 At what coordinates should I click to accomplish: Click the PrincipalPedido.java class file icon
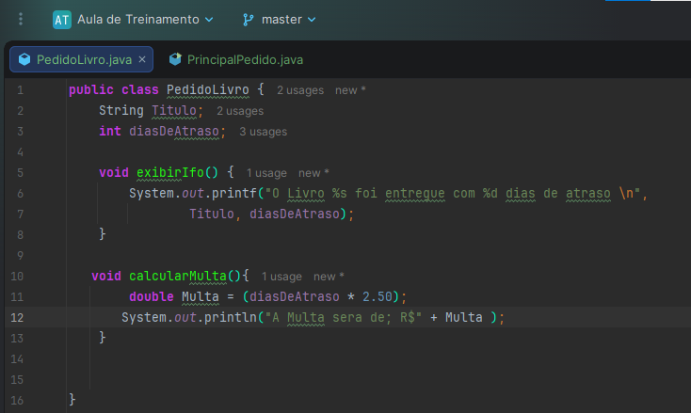click(x=175, y=59)
